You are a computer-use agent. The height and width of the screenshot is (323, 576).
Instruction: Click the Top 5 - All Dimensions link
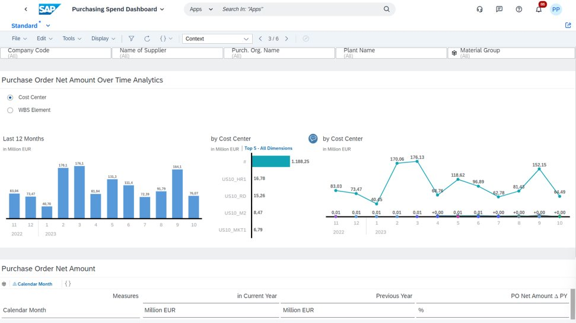tap(268, 148)
